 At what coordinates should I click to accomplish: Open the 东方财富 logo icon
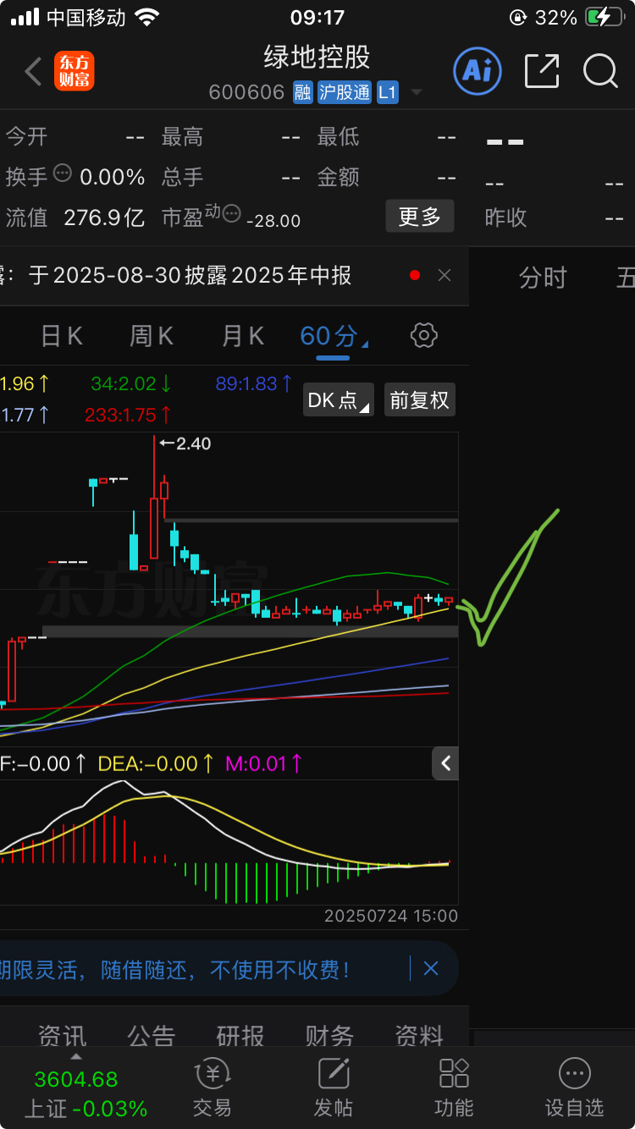click(x=75, y=71)
